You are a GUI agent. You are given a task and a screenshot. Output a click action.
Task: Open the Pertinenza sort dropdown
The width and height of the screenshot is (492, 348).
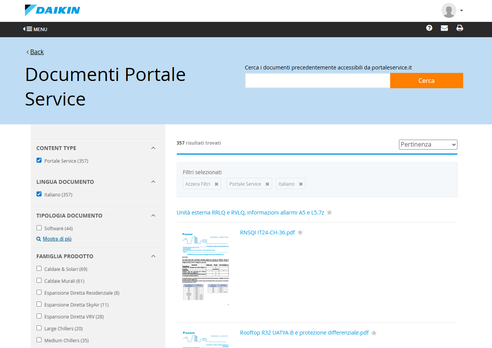(428, 145)
